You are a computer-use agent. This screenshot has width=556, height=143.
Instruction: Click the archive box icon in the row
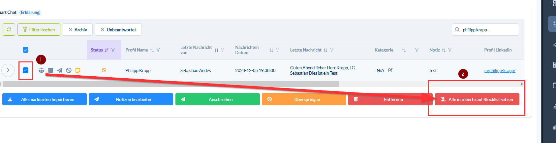pos(50,70)
